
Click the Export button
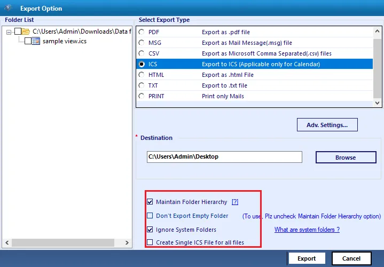pyautogui.click(x=307, y=258)
